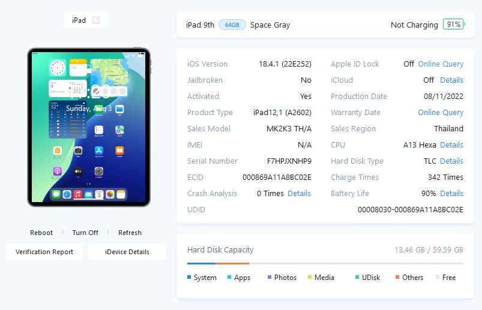Refresh the device information
Viewport: 482px width, 310px height.
coord(130,233)
